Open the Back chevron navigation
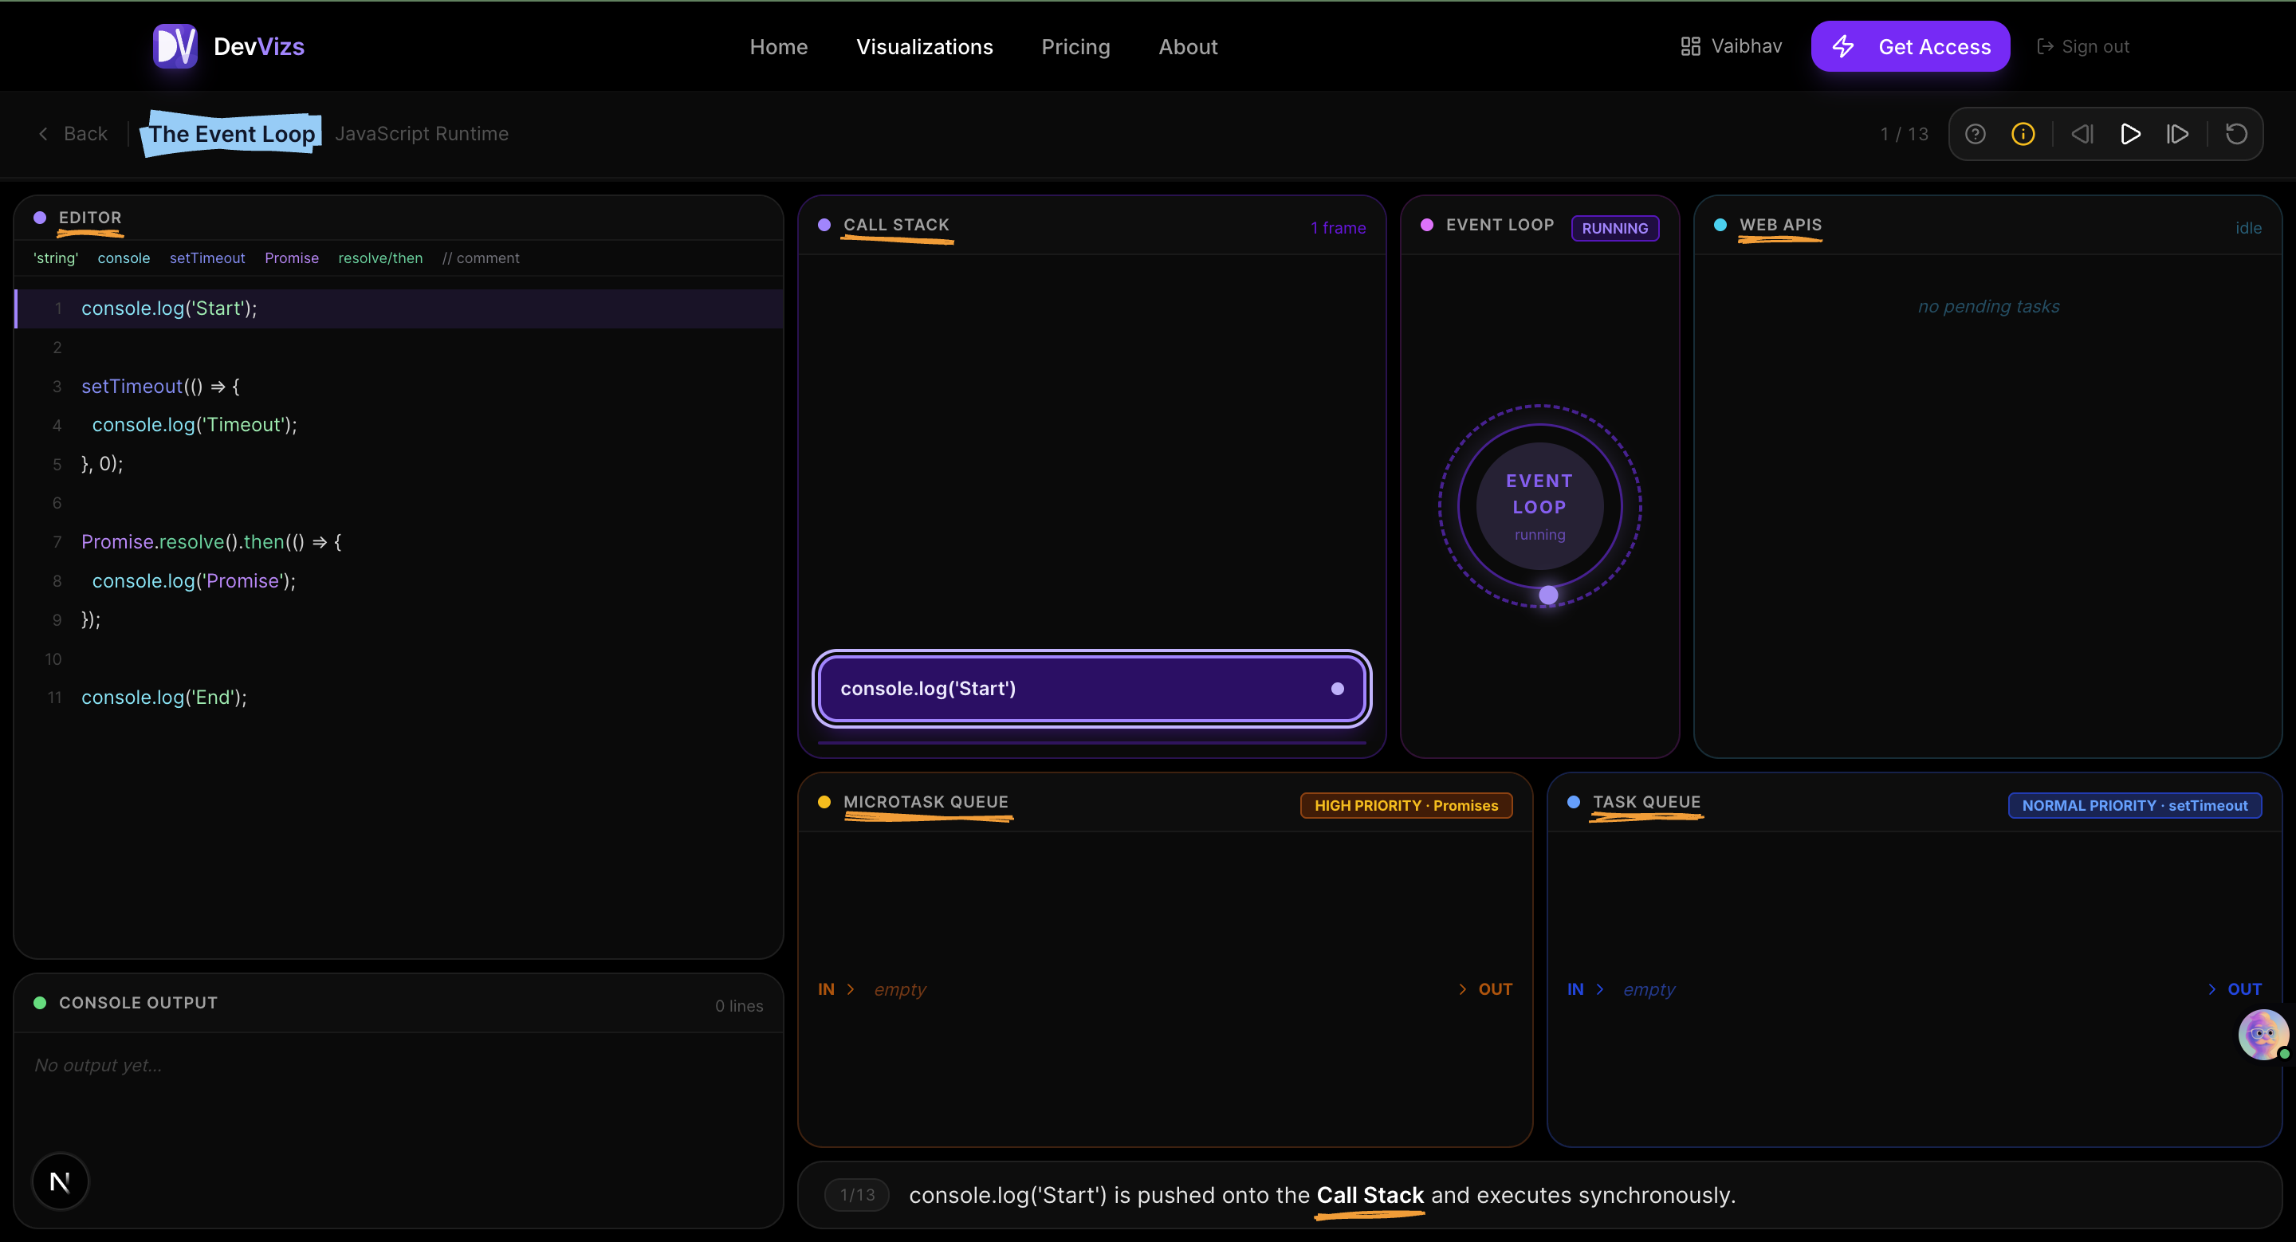 click(x=43, y=134)
